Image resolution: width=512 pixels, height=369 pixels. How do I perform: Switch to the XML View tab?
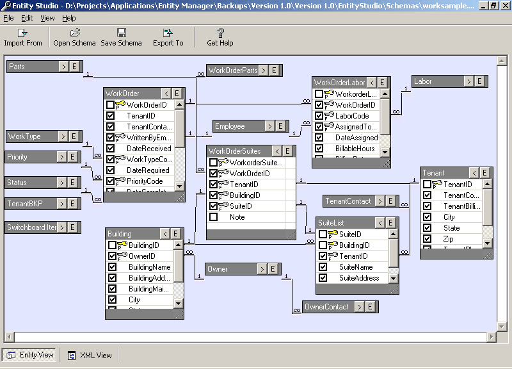click(x=90, y=355)
